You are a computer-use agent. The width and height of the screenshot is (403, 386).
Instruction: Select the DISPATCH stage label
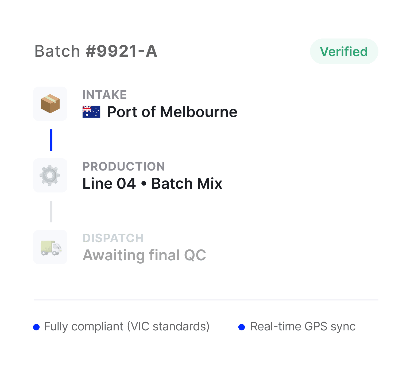point(113,238)
